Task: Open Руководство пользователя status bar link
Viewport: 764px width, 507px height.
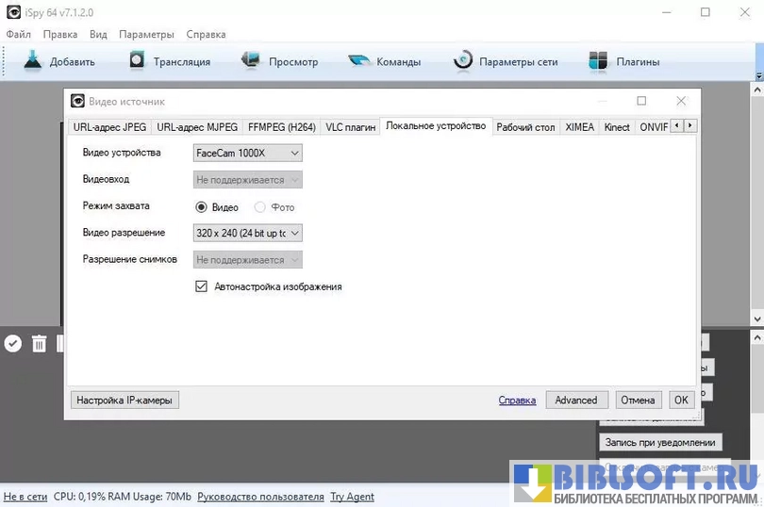Action: 260,497
